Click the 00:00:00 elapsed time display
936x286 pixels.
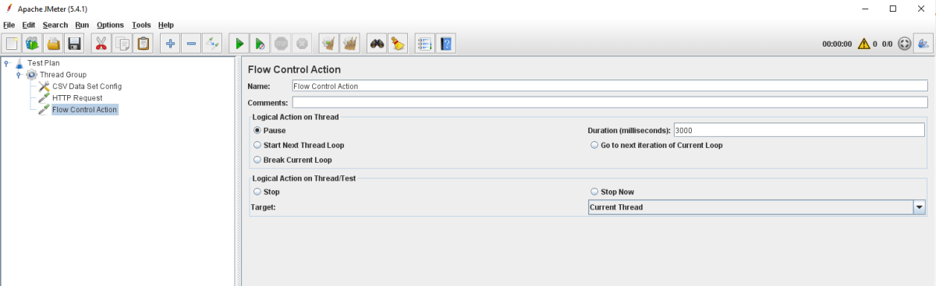coord(837,44)
